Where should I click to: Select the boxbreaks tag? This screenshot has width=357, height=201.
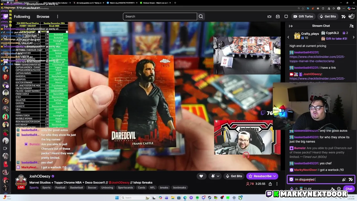[x=180, y=188]
